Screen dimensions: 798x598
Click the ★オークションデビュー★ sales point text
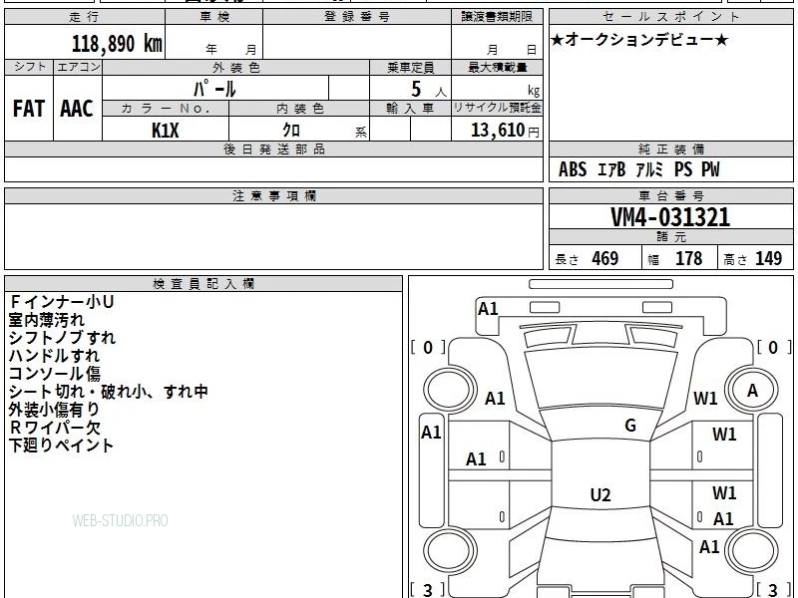tap(639, 40)
